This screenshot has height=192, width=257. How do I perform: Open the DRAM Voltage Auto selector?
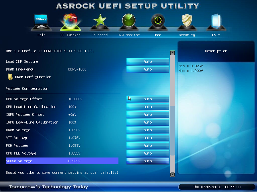[x=148, y=130]
